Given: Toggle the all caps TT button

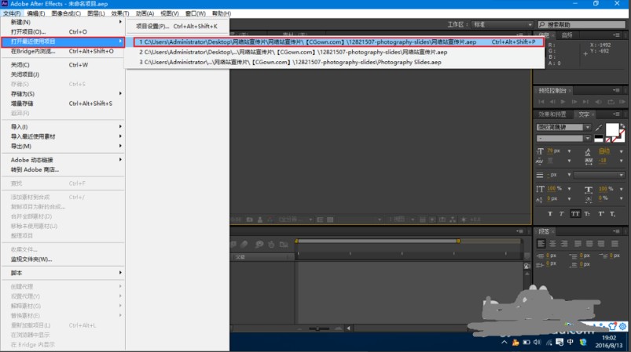Looking at the screenshot, I should coord(576,213).
